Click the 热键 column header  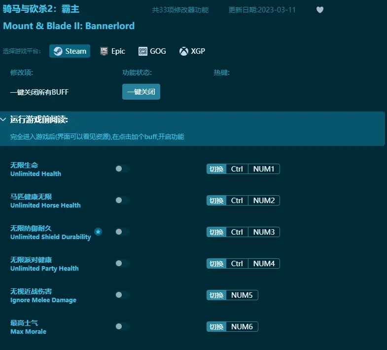[222, 72]
